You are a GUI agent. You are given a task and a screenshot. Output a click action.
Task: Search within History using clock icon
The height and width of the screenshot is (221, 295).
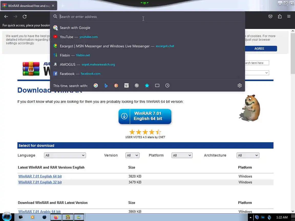[167, 85]
